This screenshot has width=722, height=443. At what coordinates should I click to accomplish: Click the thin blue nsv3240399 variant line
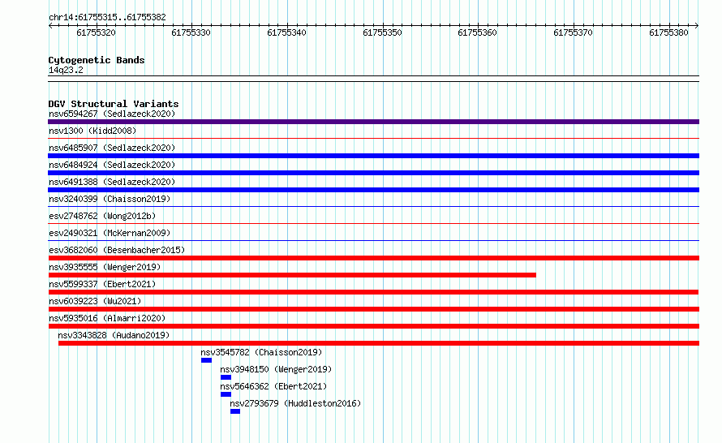pyautogui.click(x=373, y=206)
